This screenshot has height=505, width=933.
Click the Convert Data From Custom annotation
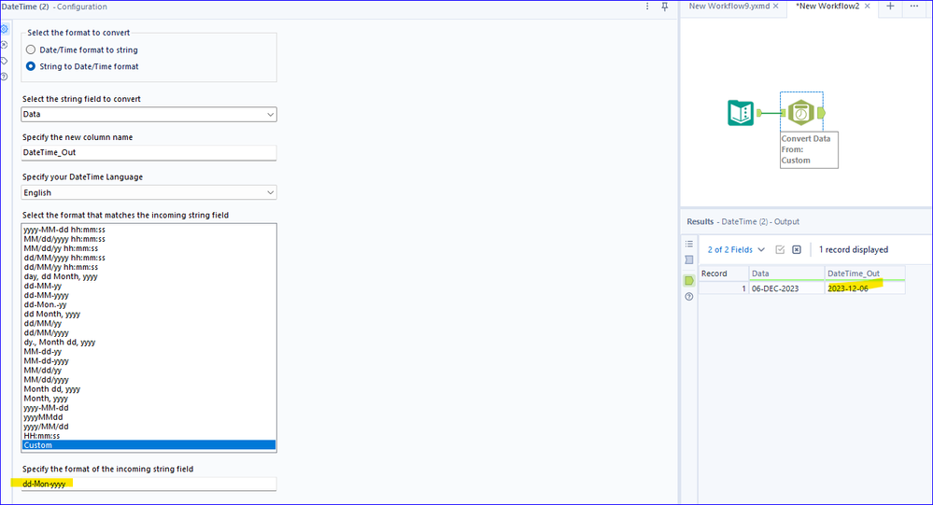tap(809, 149)
